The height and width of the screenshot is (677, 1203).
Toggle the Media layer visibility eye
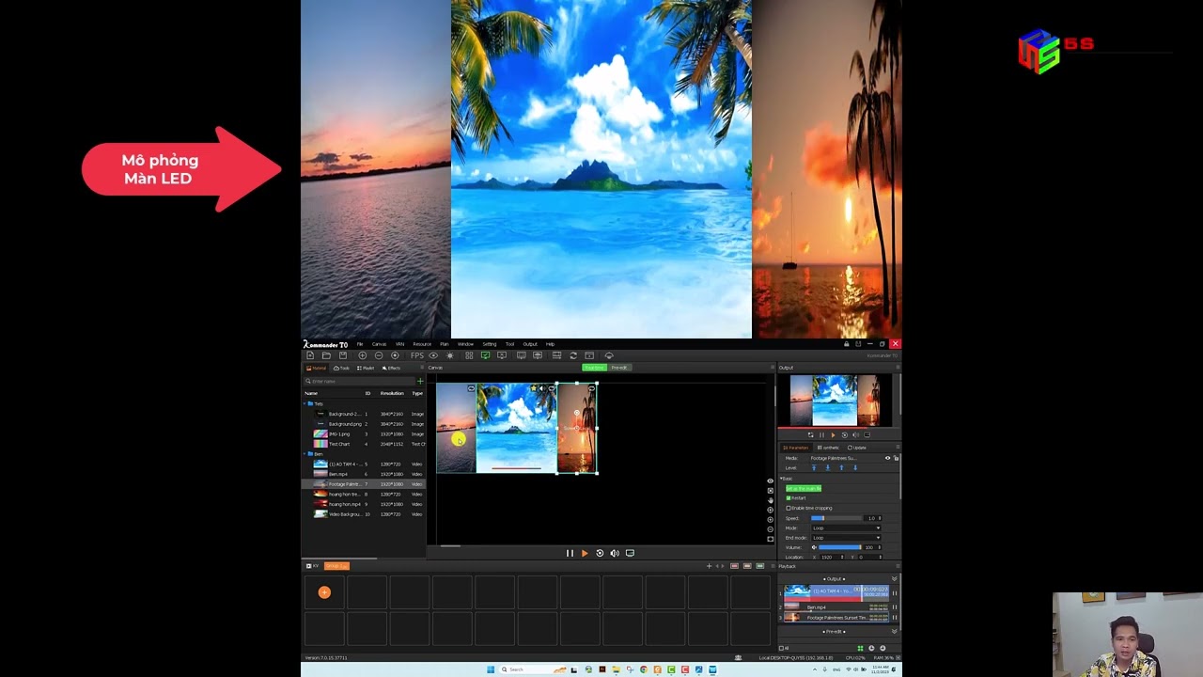click(x=887, y=458)
